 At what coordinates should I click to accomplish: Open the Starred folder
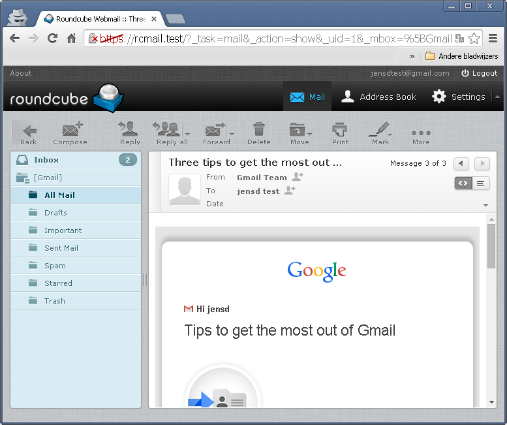(x=76, y=283)
